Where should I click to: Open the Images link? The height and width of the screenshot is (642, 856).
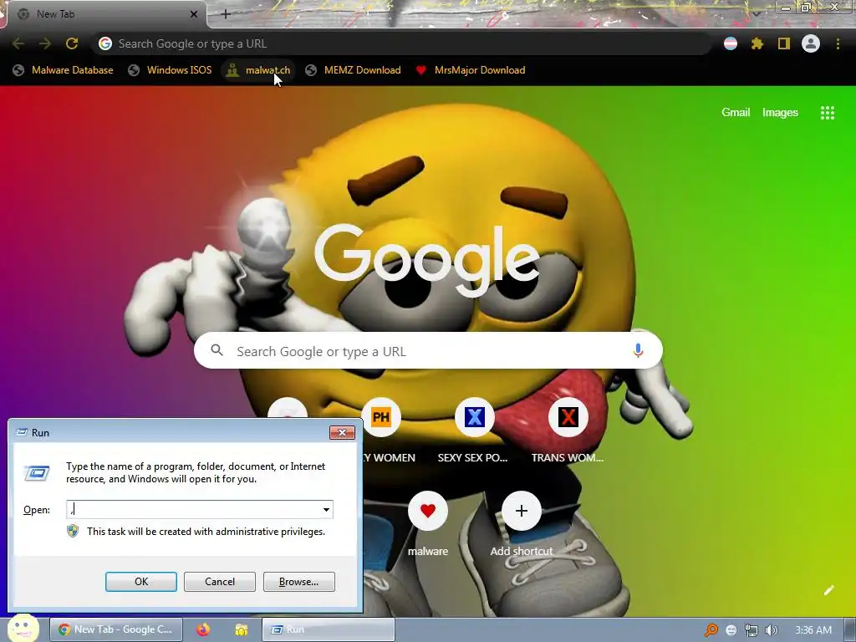pyautogui.click(x=780, y=113)
